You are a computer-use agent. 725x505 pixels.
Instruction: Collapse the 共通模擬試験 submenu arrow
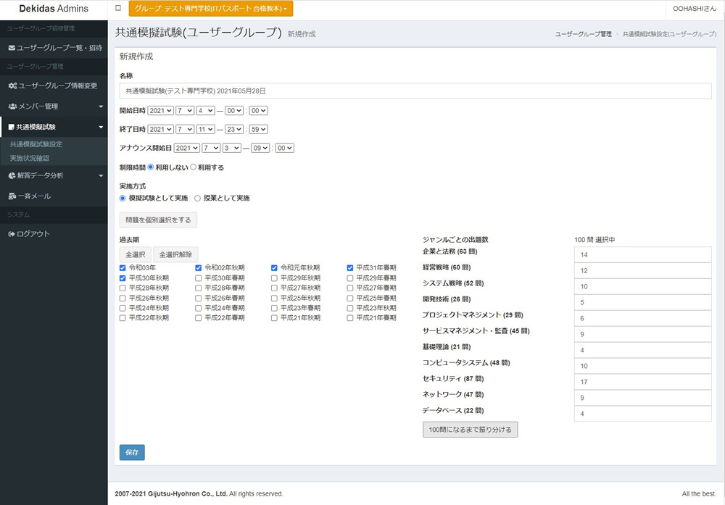[x=101, y=127]
